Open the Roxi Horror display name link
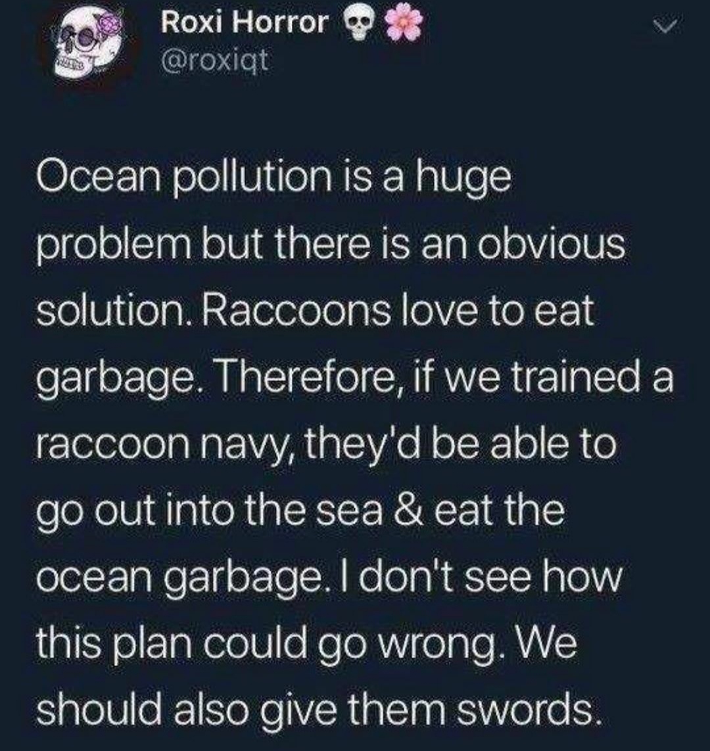 pyautogui.click(x=246, y=22)
